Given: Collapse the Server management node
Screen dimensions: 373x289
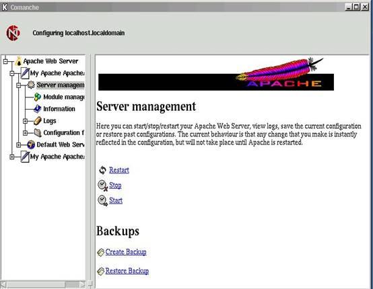Looking at the screenshot, I should 19,85.
